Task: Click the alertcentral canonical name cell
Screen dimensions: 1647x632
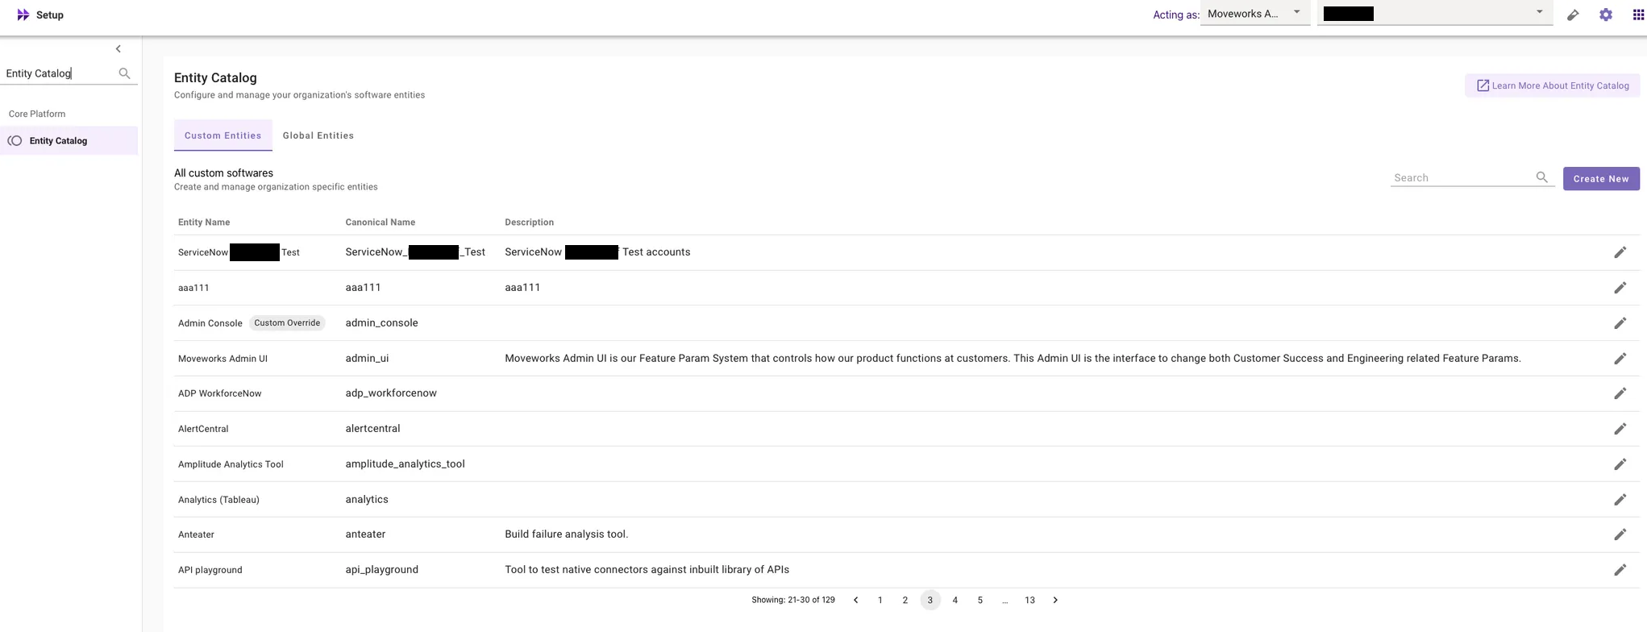Action: (x=372, y=429)
